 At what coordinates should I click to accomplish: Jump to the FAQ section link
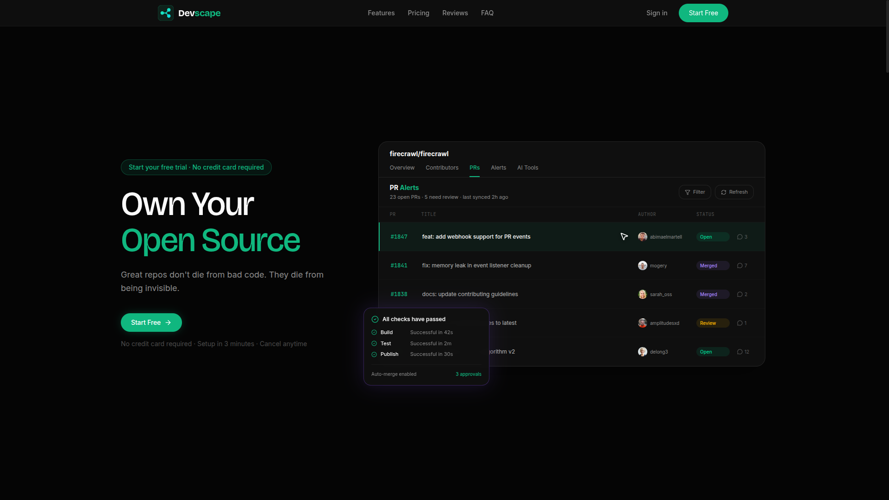(x=487, y=13)
